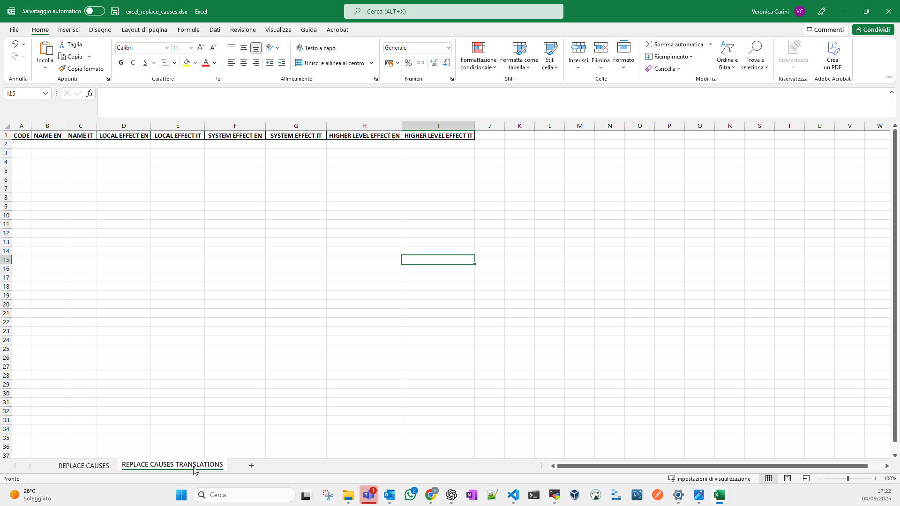The image size is (900, 506).
Task: Expand the number format Generale dropdown
Action: tap(449, 48)
